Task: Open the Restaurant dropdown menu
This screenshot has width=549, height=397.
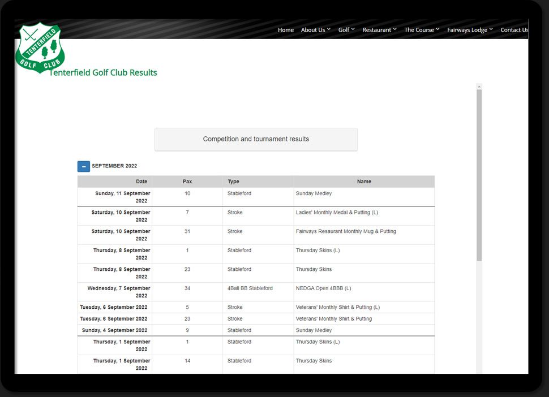Action: click(x=379, y=30)
